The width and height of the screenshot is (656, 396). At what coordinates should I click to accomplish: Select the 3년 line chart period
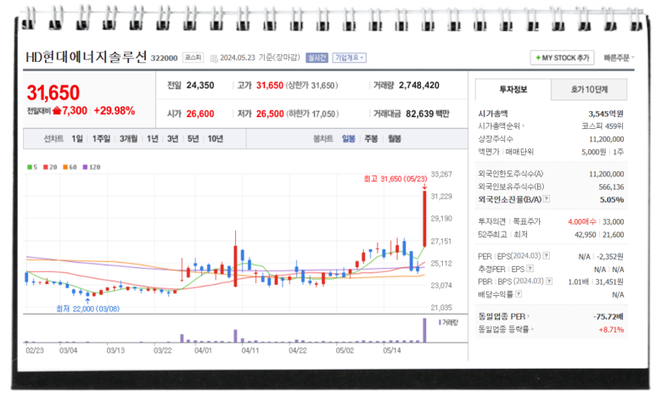click(x=173, y=139)
